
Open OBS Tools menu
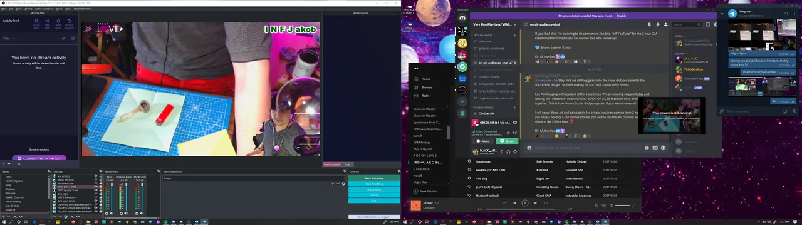tap(59, 9)
